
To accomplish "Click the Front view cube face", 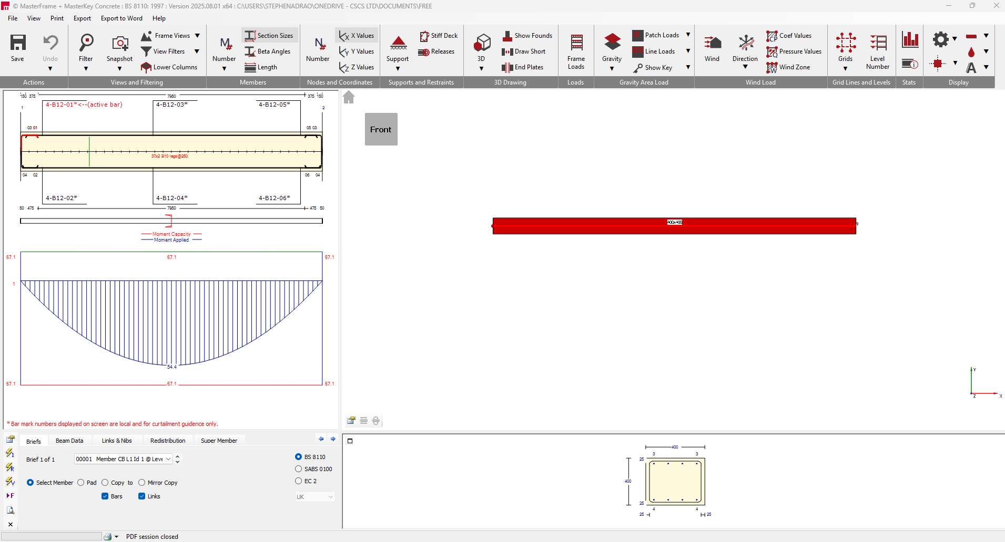I will click(x=381, y=129).
